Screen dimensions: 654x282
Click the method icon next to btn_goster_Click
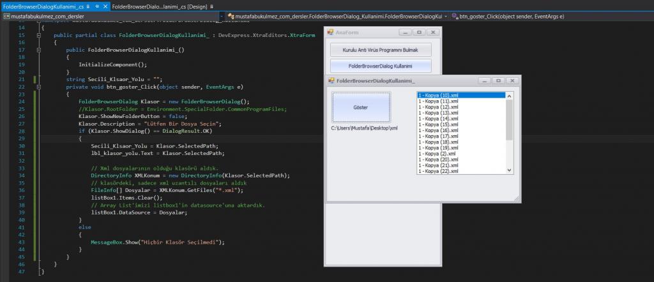click(455, 16)
